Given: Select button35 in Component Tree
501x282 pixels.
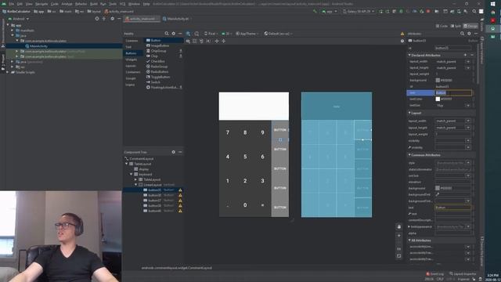Looking at the screenshot, I should (x=155, y=190).
